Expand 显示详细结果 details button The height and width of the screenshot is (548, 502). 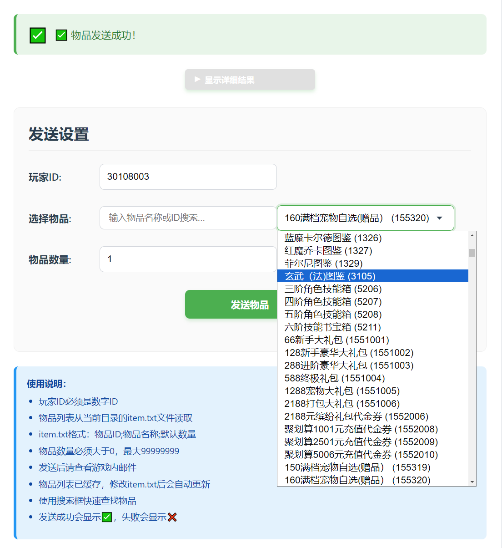(x=250, y=80)
